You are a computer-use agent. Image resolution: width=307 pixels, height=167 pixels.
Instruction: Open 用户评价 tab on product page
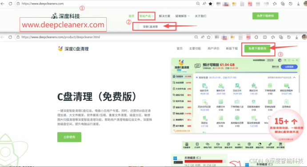coord(213,48)
